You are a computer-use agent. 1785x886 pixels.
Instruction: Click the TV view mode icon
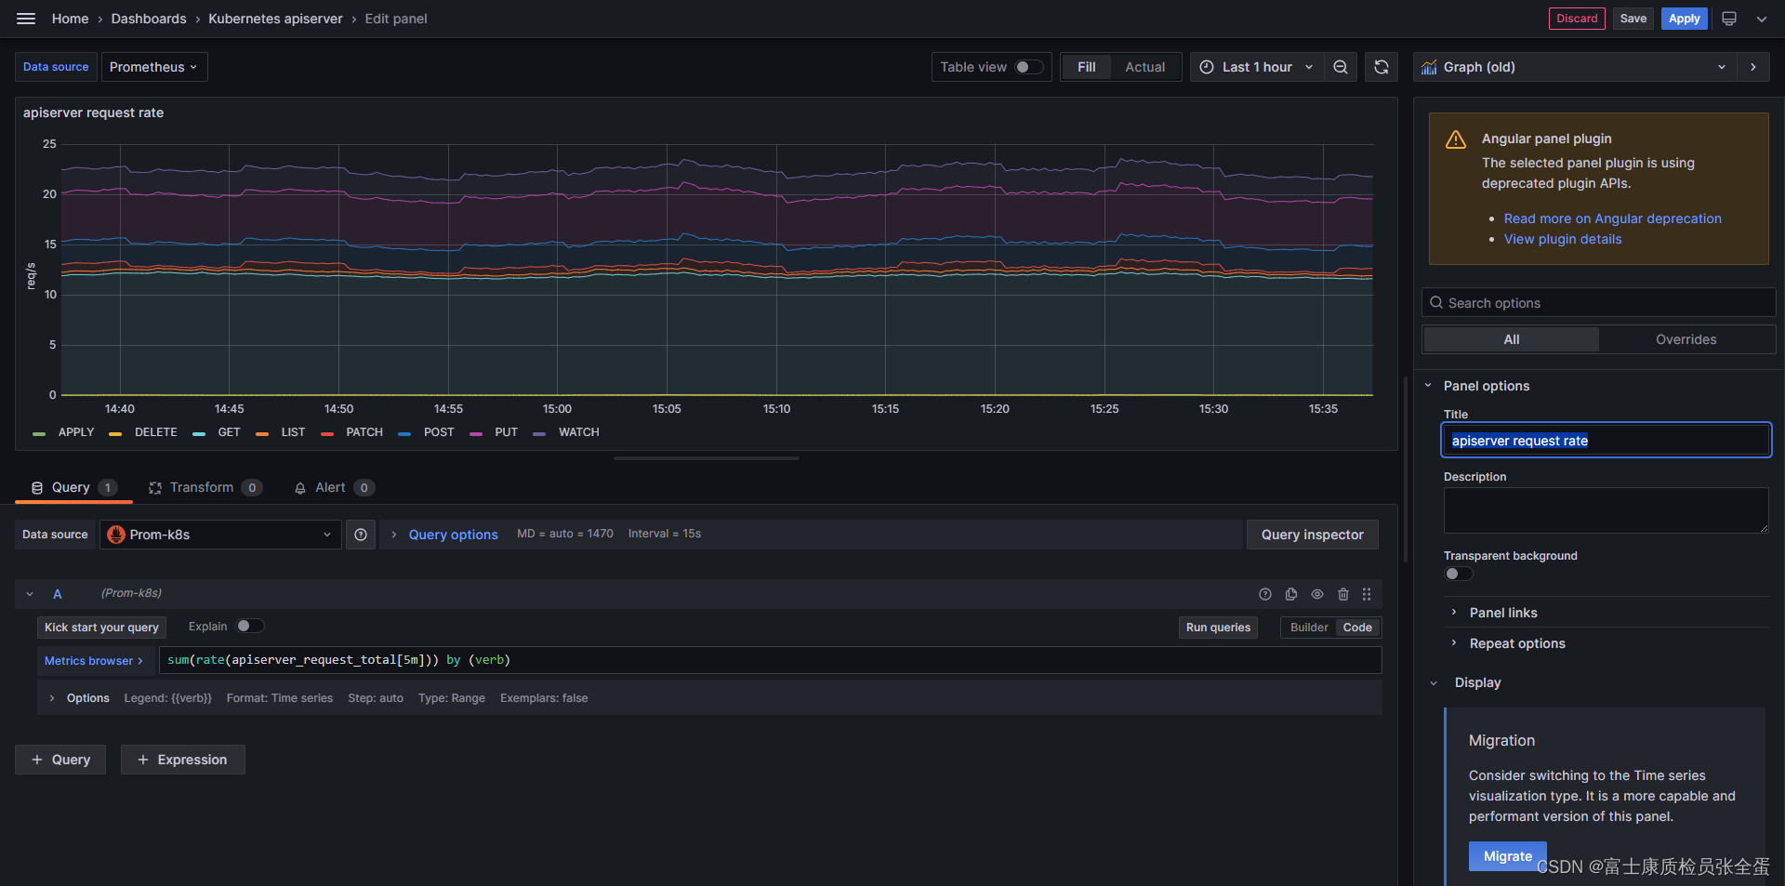tap(1729, 19)
